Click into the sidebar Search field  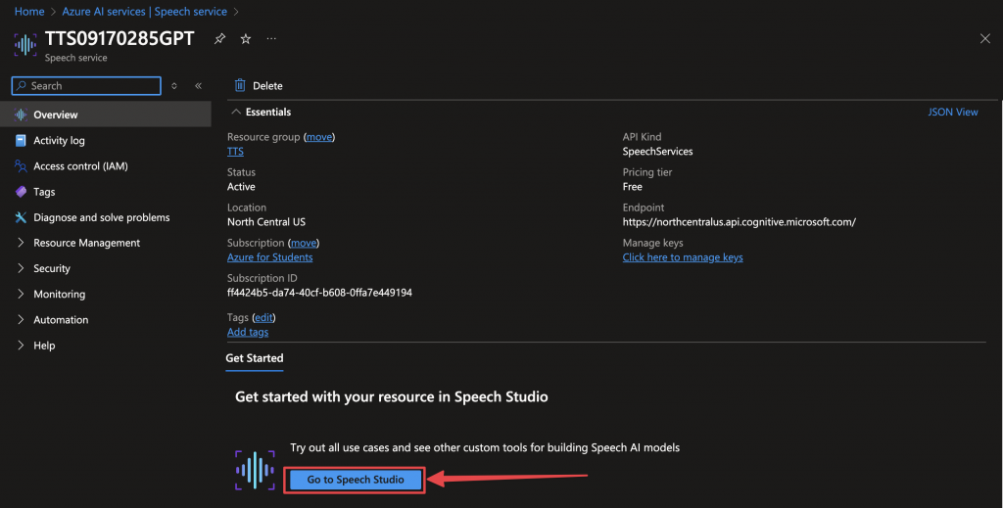(92, 86)
